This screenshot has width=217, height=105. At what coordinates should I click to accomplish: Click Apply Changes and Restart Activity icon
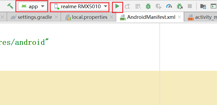pos(127,6)
